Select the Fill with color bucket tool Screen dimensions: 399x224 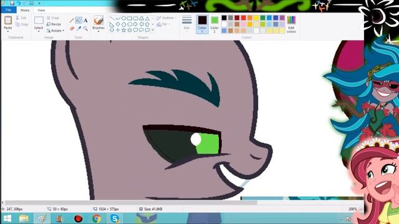pos(79,20)
